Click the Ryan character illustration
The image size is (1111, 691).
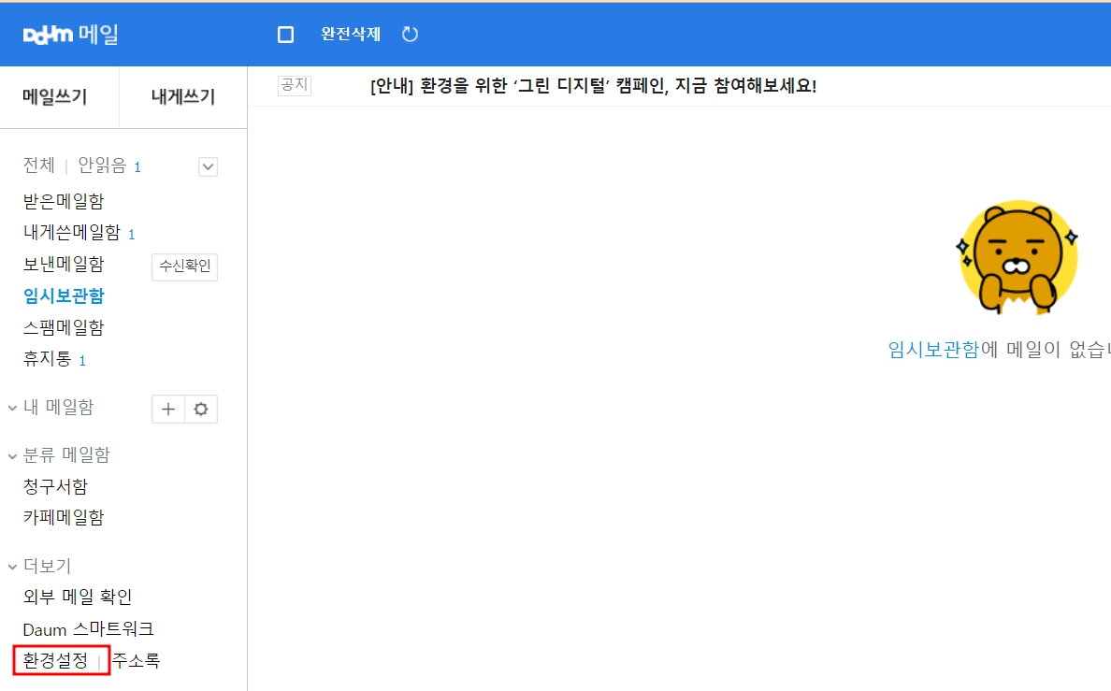pyautogui.click(x=1017, y=257)
